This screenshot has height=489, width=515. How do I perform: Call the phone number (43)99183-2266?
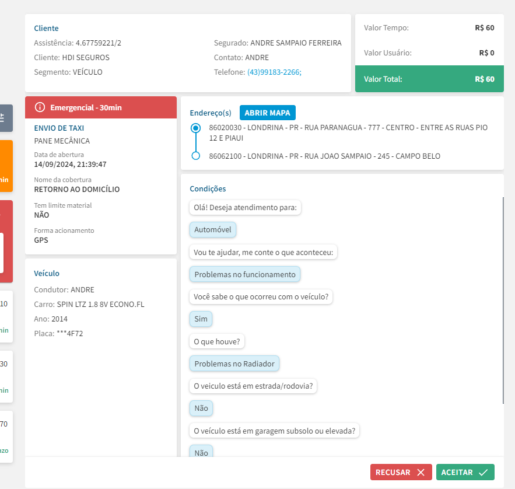point(274,72)
